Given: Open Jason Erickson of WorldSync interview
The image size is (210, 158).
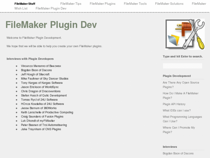Looking at the screenshot, I should (40, 87).
